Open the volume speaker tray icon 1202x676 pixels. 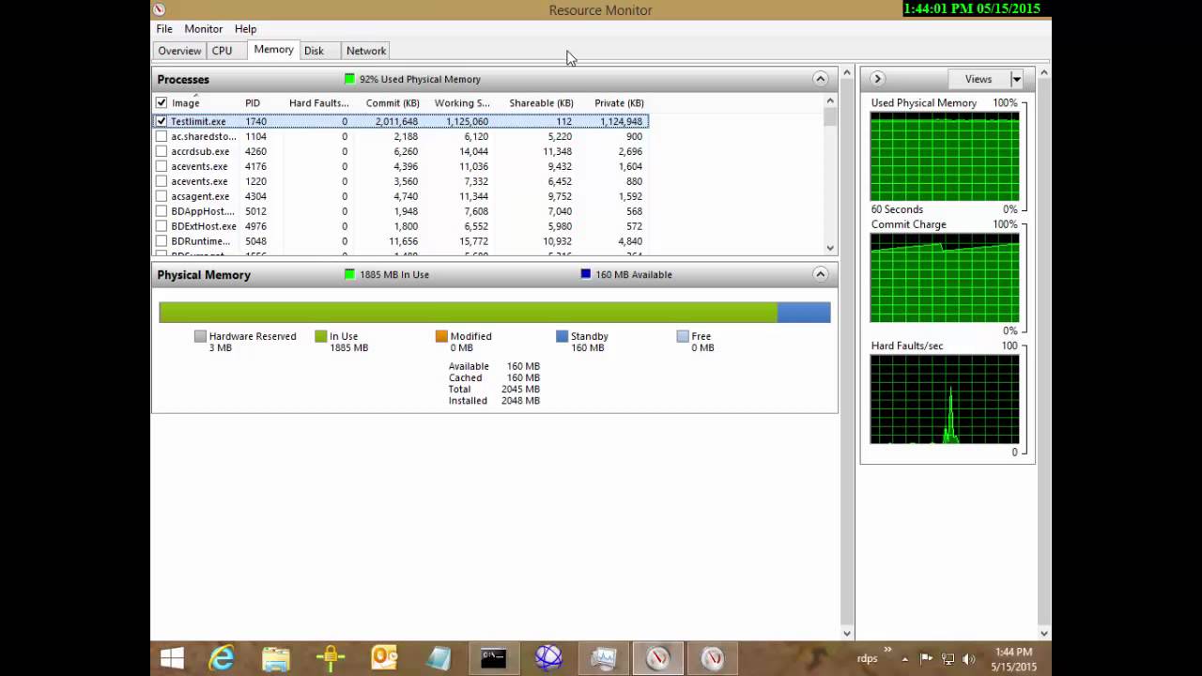coord(968,659)
